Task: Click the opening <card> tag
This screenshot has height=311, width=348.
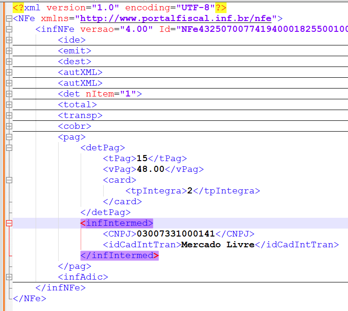Action: [120, 180]
